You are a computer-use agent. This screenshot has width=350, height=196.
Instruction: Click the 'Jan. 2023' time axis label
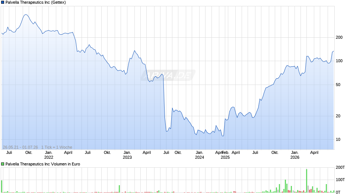[127, 155]
